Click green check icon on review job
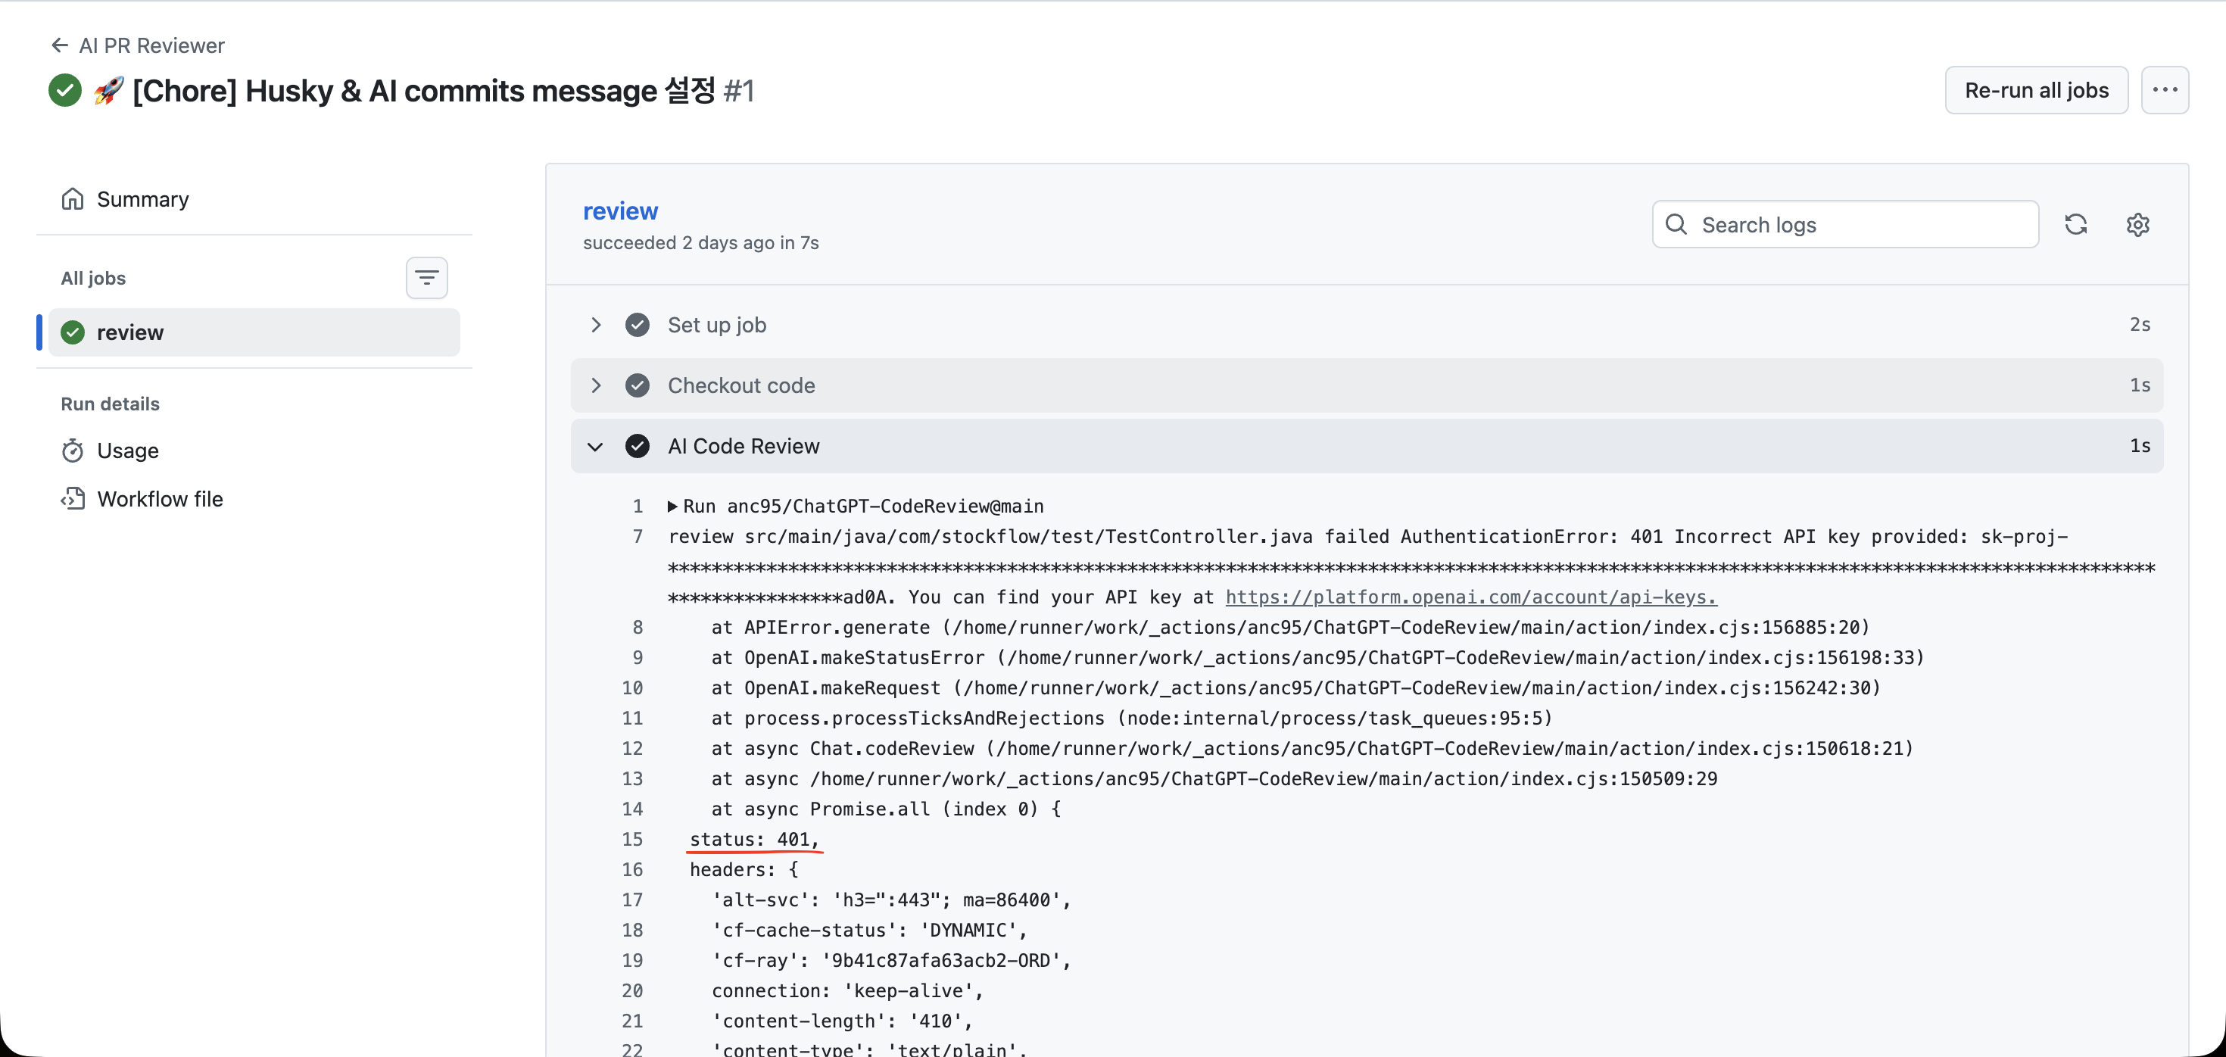 pyautogui.click(x=73, y=332)
